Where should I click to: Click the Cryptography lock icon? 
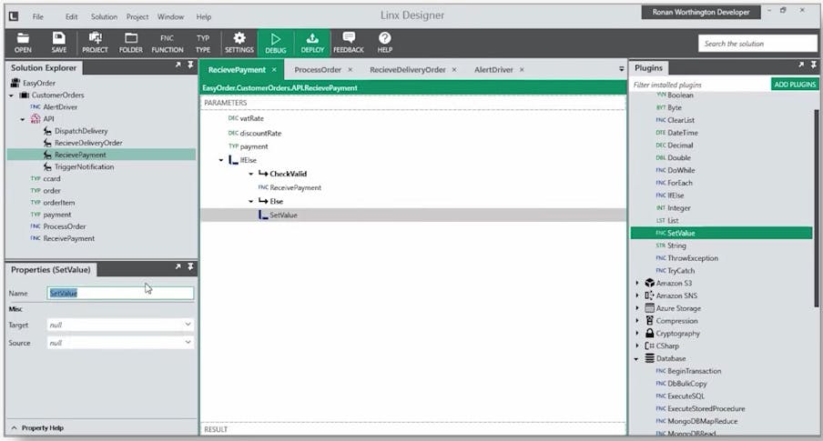650,334
